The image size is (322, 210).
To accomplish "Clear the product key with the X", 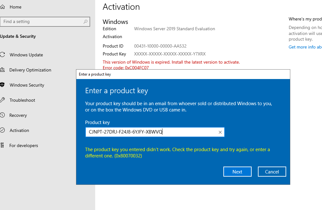I will 220,132.
